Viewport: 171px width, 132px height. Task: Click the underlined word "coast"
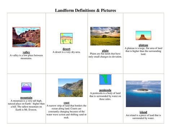pos(66,103)
